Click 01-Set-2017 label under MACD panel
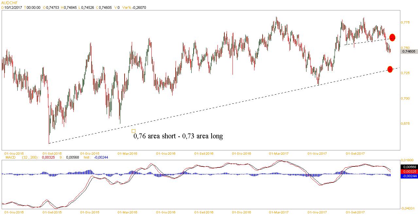 coord(356,212)
